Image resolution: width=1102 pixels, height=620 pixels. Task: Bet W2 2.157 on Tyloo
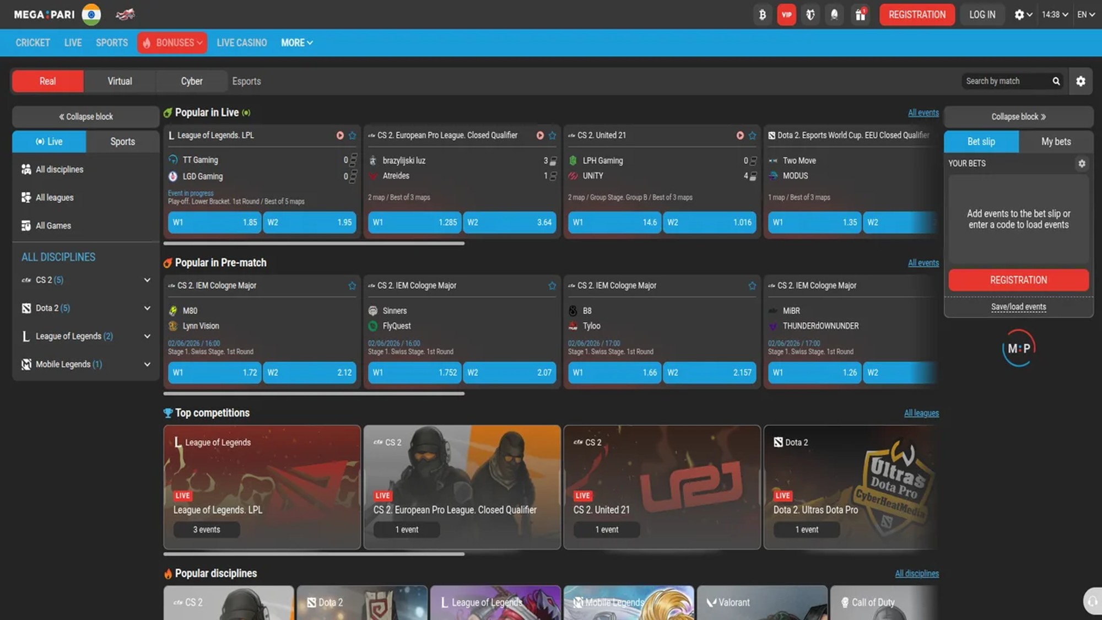709,373
